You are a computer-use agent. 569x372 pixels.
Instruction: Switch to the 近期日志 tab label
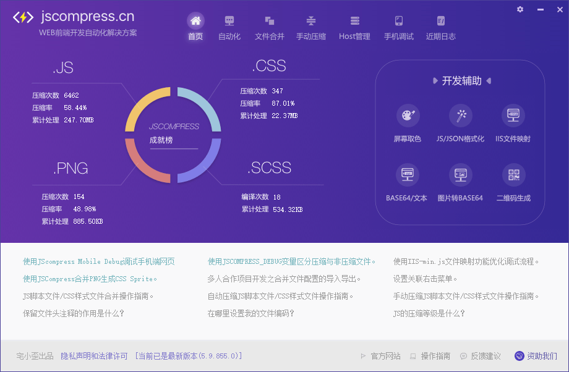(440, 36)
